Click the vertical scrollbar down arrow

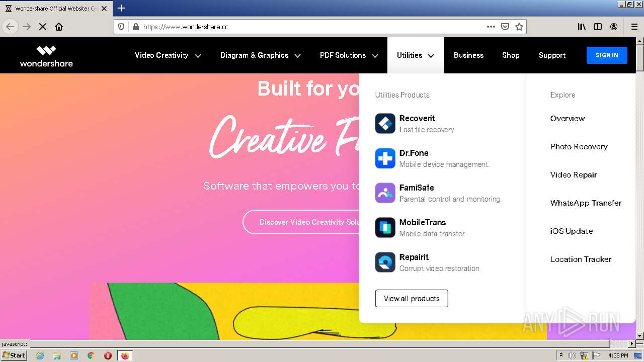click(639, 335)
